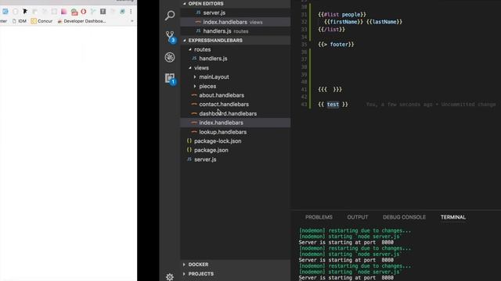This screenshot has width=501, height=281.
Task: Click the JS icon beside server.js in Open Editors
Action: (198, 12)
